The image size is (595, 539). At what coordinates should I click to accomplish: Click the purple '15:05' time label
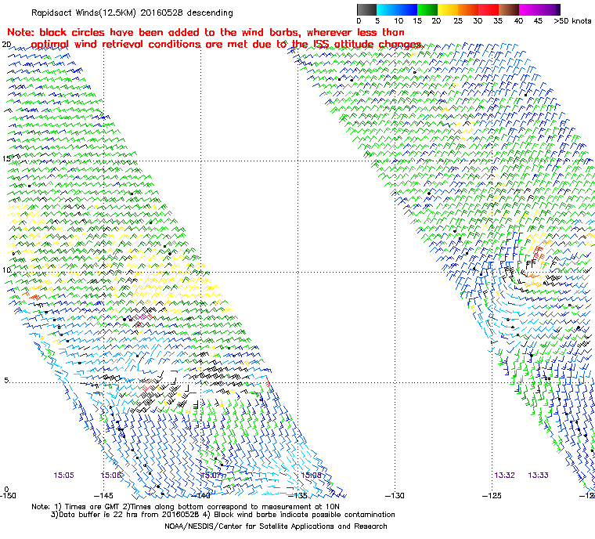pyautogui.click(x=63, y=476)
